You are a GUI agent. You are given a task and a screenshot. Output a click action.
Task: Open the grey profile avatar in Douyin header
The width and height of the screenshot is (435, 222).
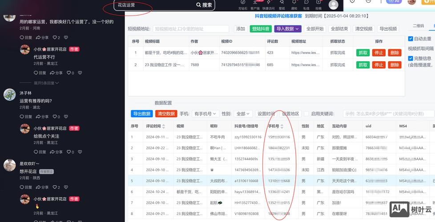333,5
